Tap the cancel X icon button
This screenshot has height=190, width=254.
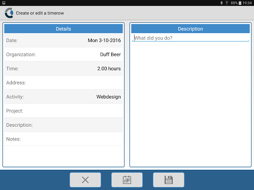point(85,180)
